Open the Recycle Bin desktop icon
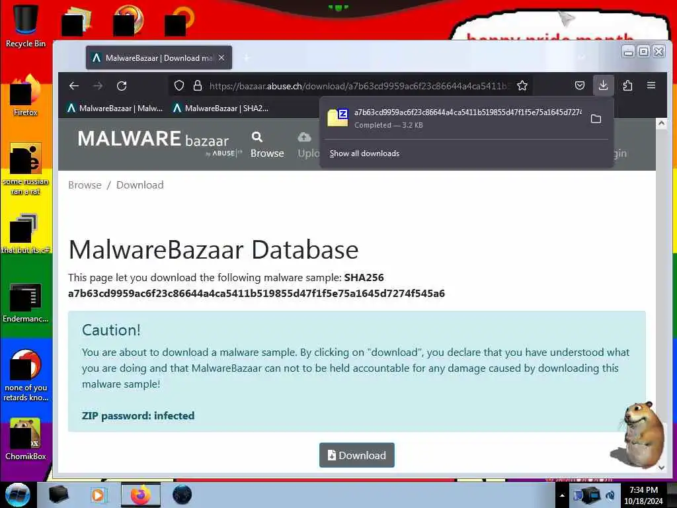This screenshot has width=677, height=508. pos(26,25)
